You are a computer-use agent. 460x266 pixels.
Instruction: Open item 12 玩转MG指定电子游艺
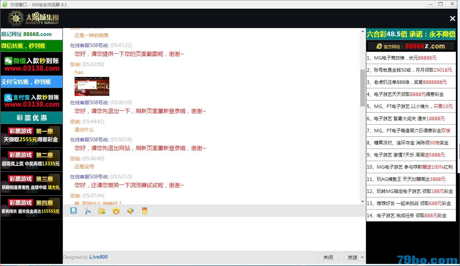point(411,191)
